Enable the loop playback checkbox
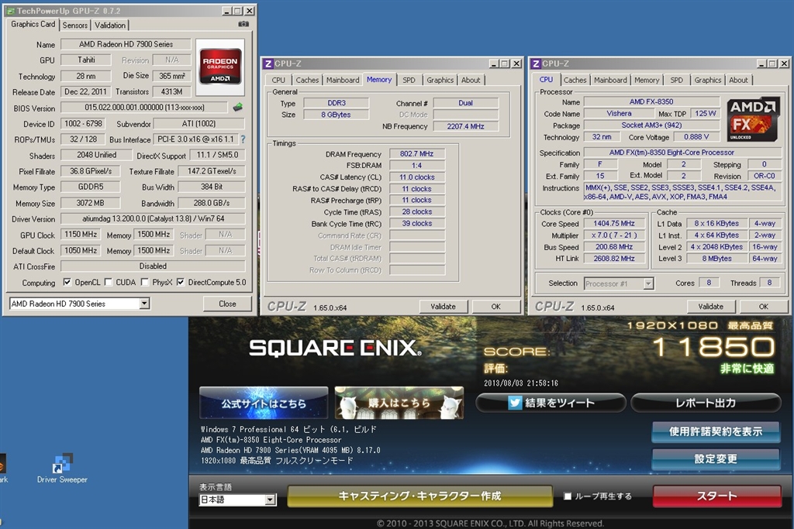The width and height of the screenshot is (794, 529). click(x=568, y=496)
